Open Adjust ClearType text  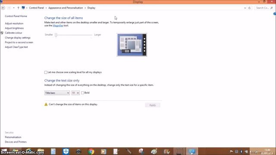16,47
